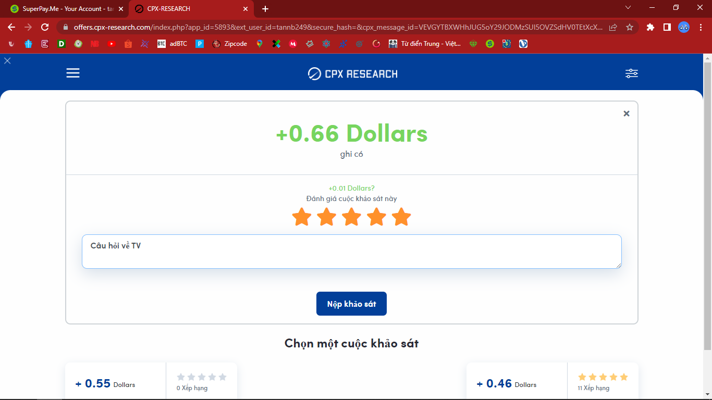This screenshot has width=712, height=400.
Task: Reload the current page
Action: [x=45, y=27]
